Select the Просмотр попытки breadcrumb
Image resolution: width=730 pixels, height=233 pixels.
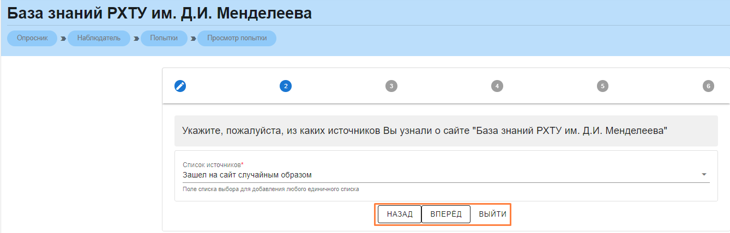click(237, 38)
